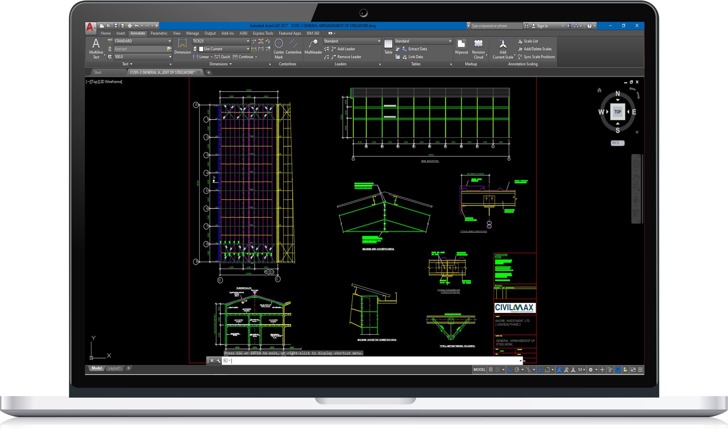Select the Wipeout tool

[x=461, y=46]
